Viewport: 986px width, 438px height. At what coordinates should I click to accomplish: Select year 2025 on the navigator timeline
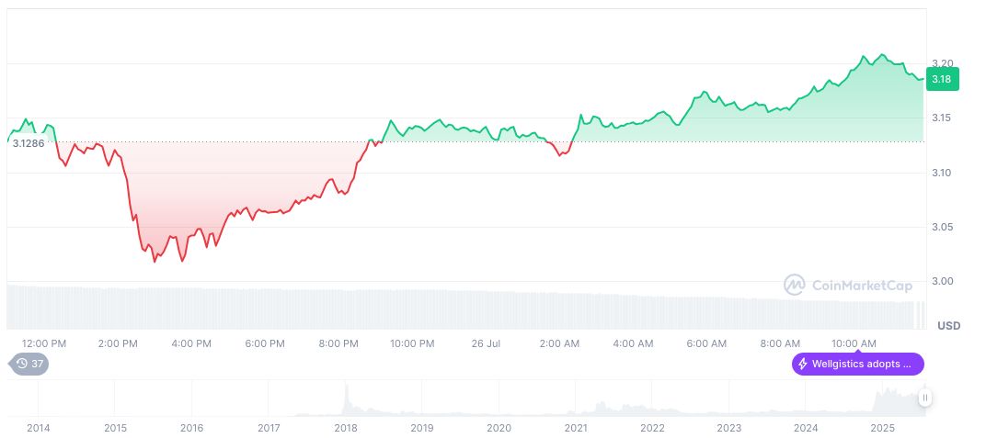(x=882, y=428)
